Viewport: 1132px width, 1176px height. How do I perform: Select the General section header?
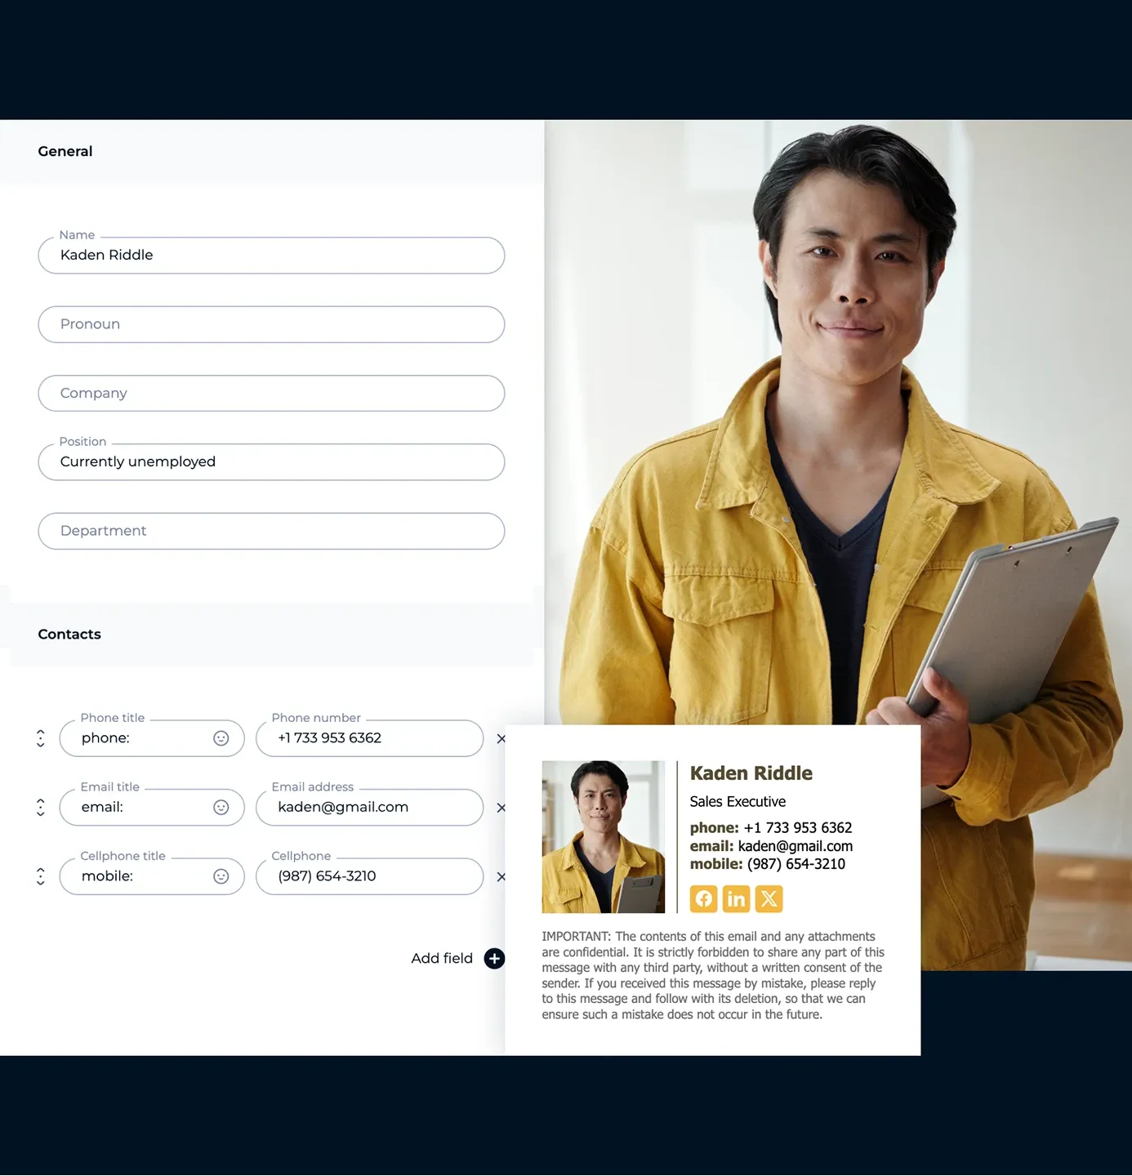click(65, 151)
